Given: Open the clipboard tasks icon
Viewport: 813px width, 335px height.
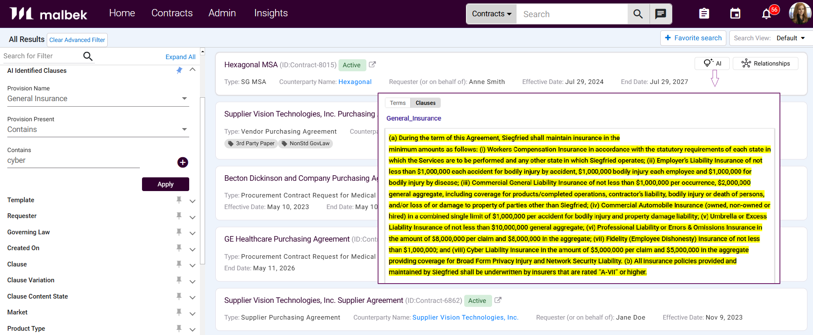Looking at the screenshot, I should [704, 14].
